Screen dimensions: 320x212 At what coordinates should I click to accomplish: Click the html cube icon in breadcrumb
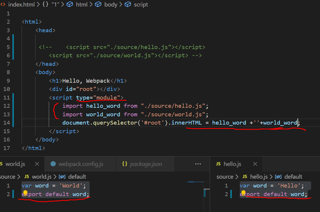(70, 4)
